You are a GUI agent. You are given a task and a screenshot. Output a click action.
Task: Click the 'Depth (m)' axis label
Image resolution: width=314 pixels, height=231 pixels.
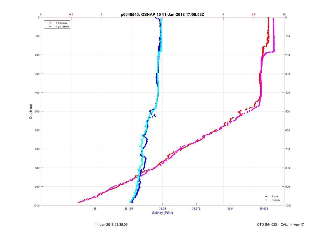tap(31, 111)
